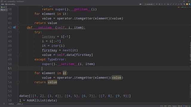Viewport: 191px width, 107px height.
Task: Click AddAllList(data) on line 58
Action: click(x=42, y=100)
